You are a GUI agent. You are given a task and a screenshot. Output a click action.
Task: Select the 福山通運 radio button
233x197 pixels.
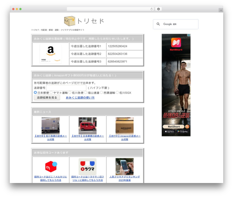tap(86, 93)
